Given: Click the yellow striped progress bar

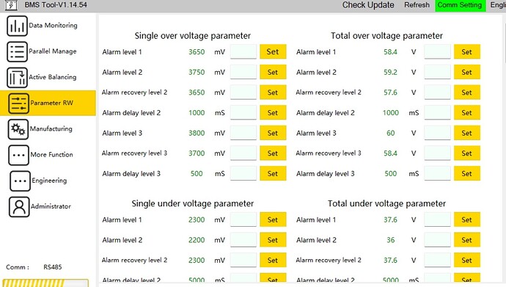Looking at the screenshot, I should [45, 283].
